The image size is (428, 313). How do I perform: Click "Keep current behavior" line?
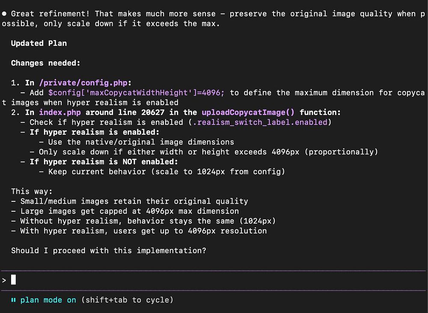coord(166,171)
